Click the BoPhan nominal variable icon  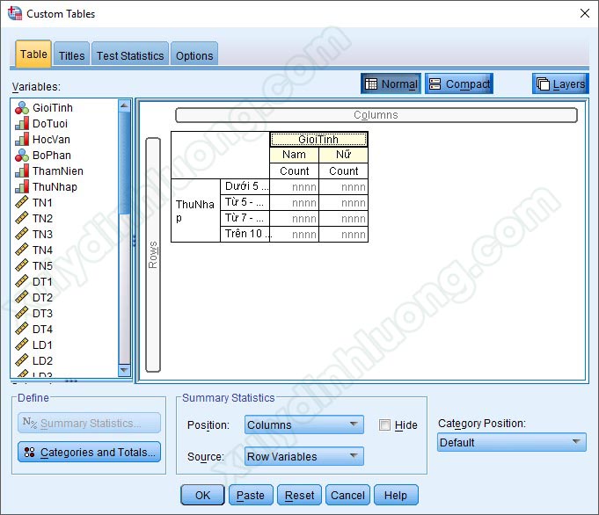tap(22, 156)
